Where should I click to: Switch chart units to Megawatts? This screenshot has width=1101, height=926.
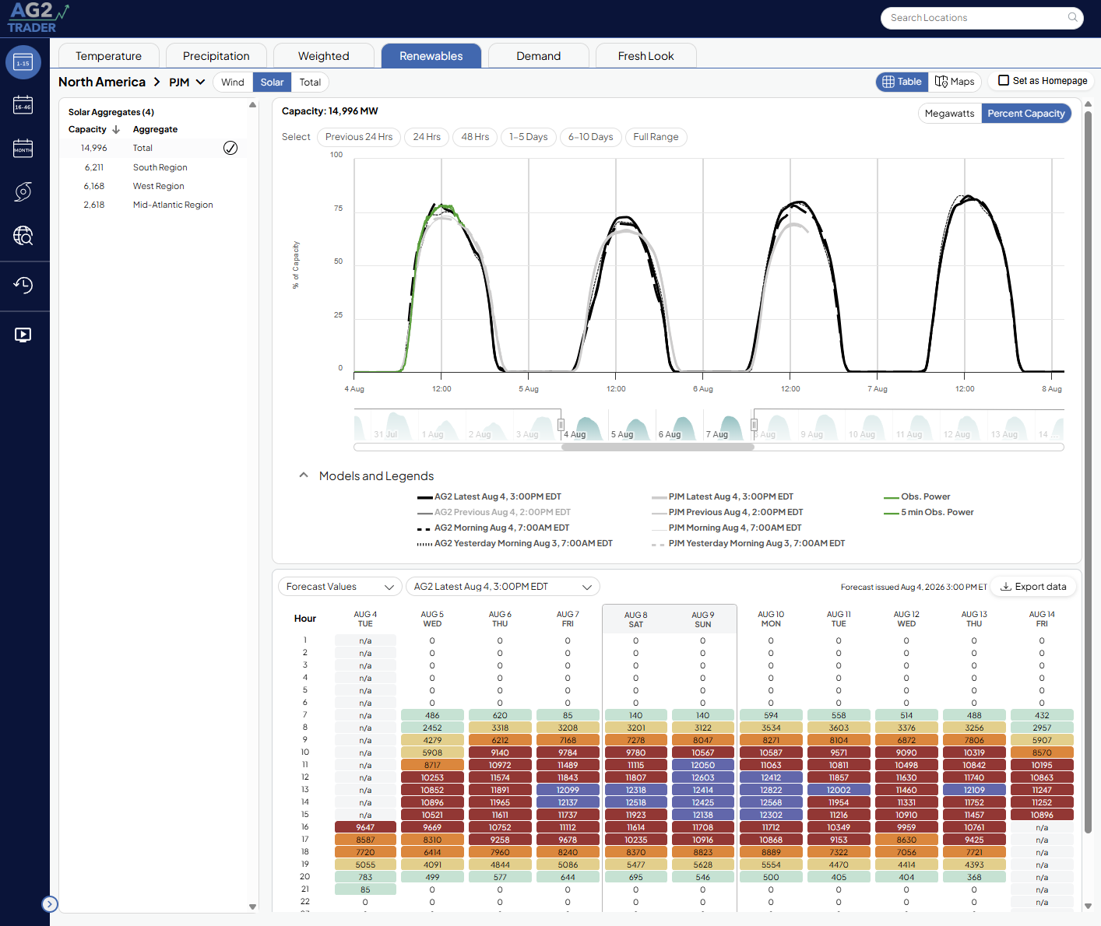tap(949, 113)
